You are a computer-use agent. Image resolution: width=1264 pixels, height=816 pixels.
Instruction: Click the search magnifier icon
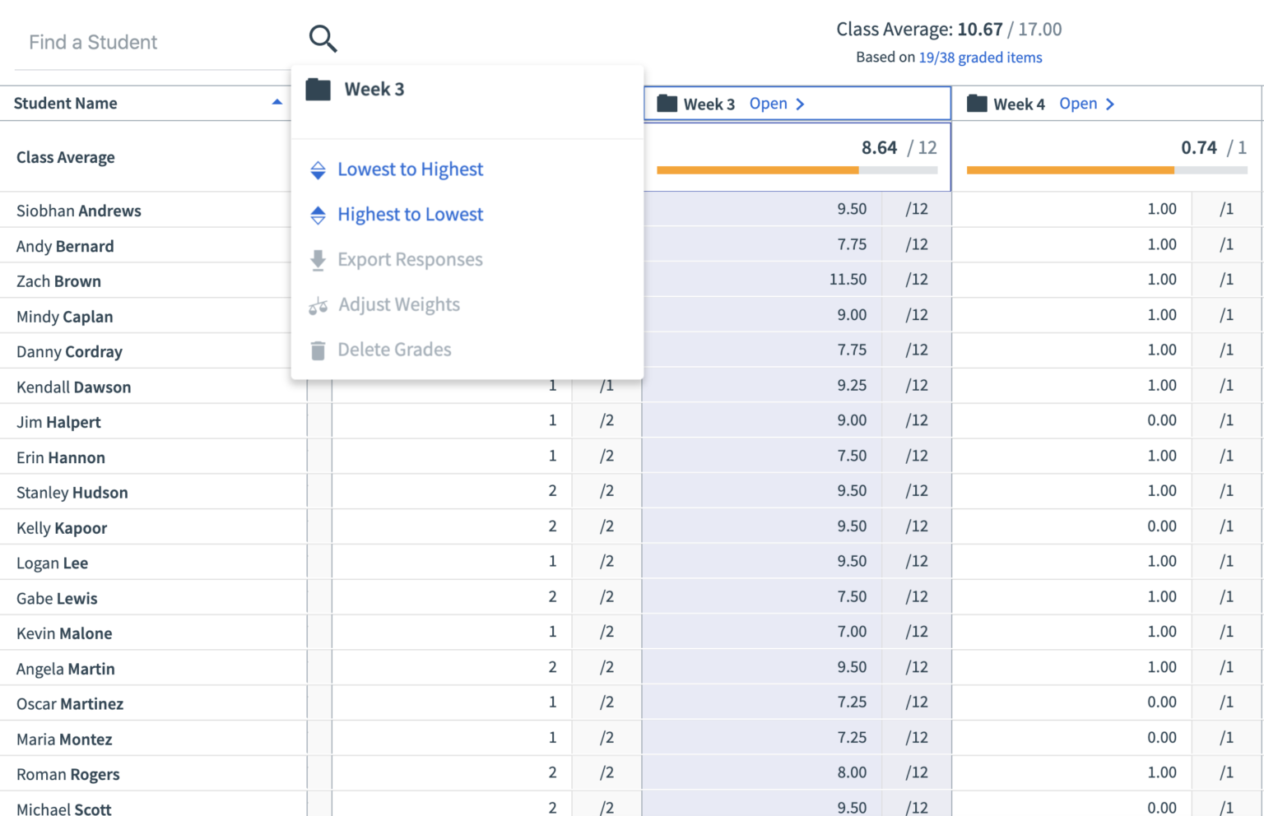[x=323, y=39]
